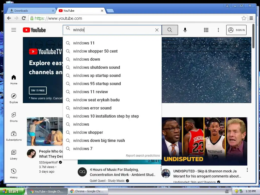This screenshot has height=195, width=260.
Task: Start voice search with the microphone icon
Action: pos(185,30)
